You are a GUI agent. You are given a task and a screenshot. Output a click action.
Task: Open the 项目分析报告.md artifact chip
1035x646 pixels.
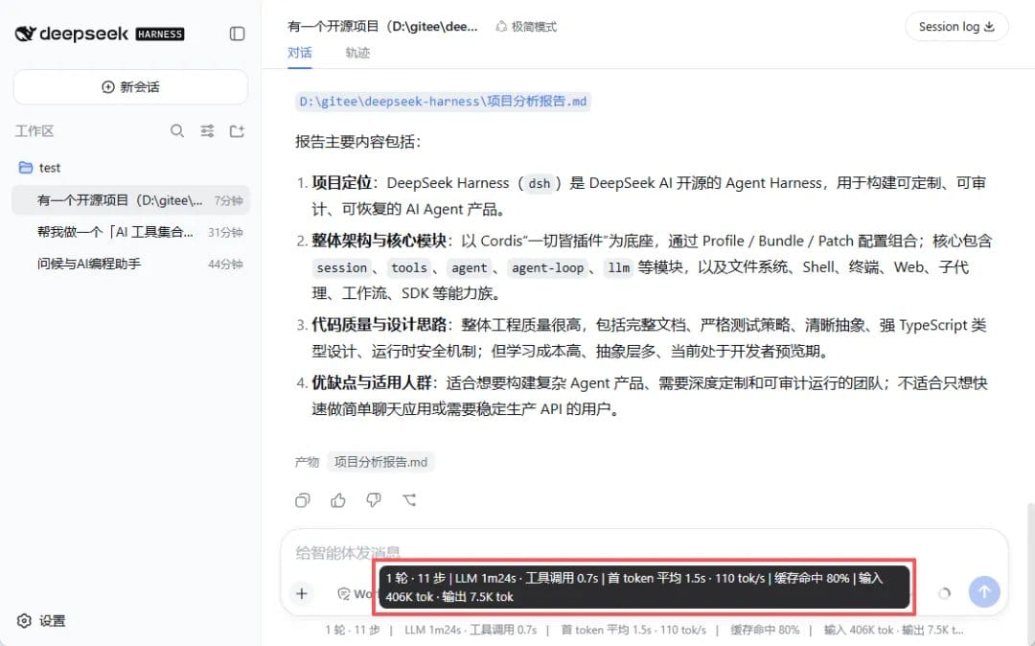click(380, 462)
